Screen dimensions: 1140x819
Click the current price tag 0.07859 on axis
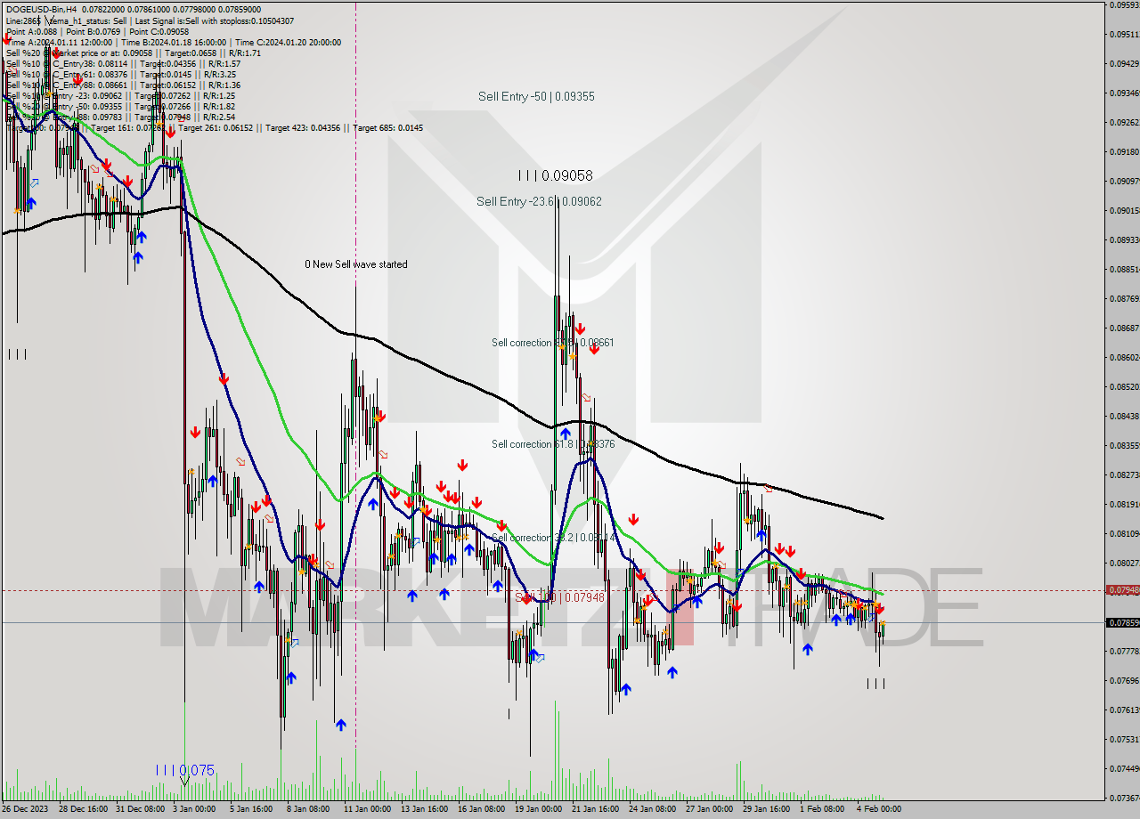pyautogui.click(x=1121, y=622)
